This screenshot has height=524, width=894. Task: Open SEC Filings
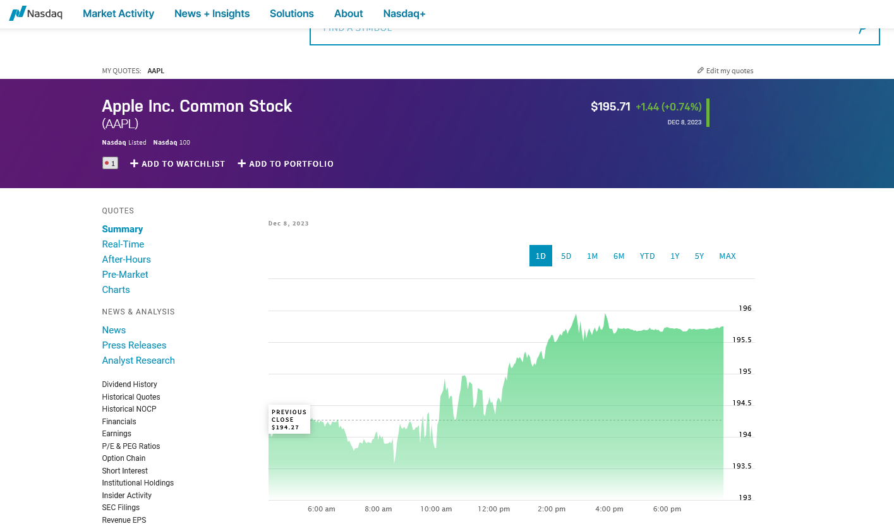pos(121,508)
